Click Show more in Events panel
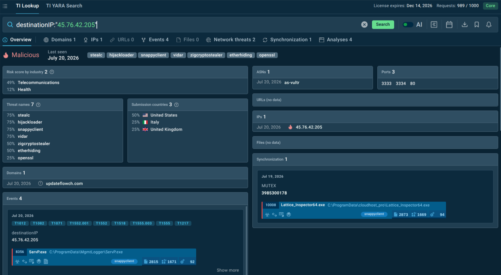The image size is (501, 275). point(228,270)
